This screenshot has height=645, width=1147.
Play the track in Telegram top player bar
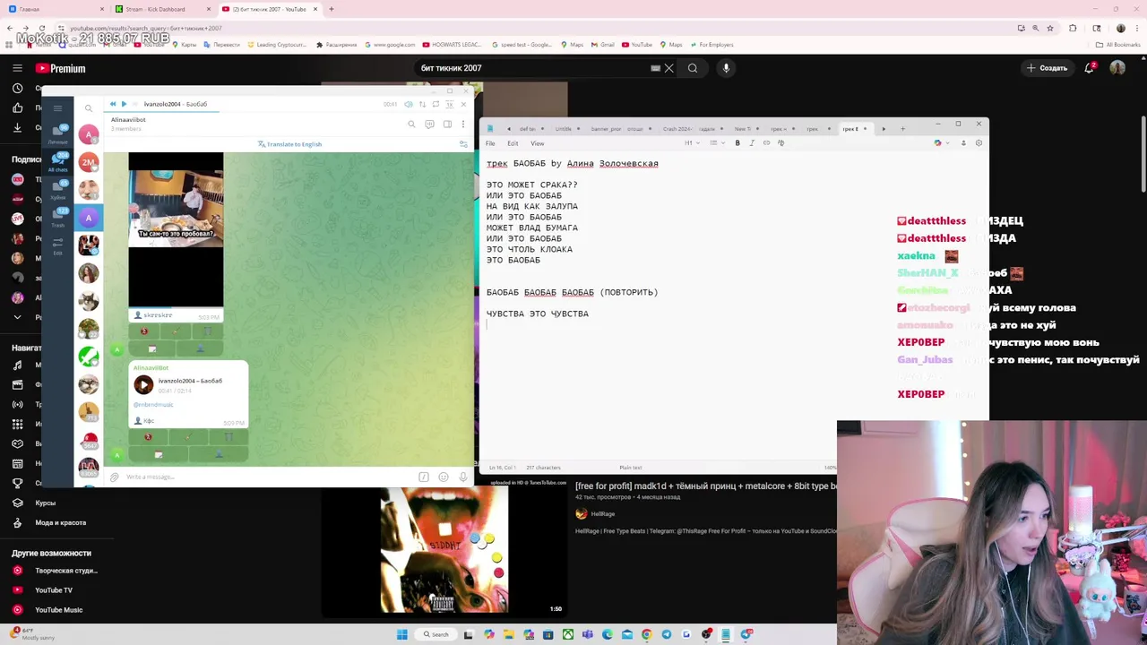124,104
